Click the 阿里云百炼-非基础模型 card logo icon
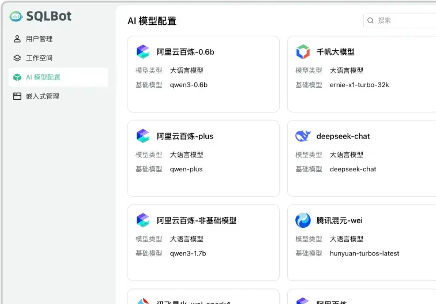Image resolution: width=436 pixels, height=304 pixels. click(x=143, y=220)
